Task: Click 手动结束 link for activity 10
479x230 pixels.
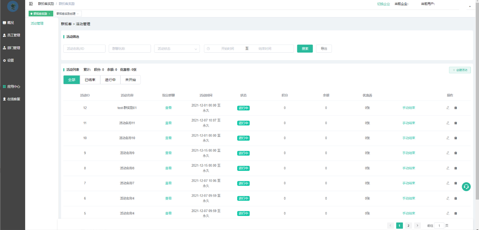Action: [x=409, y=138]
